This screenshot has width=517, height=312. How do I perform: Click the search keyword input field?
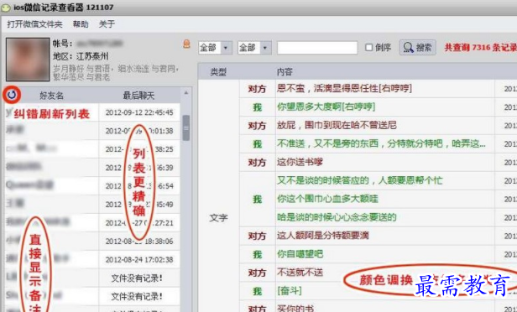(x=317, y=48)
